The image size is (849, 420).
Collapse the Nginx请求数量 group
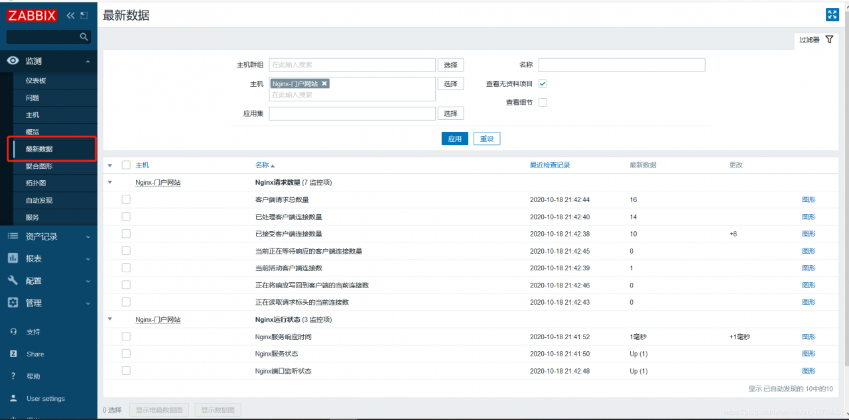pyautogui.click(x=110, y=182)
